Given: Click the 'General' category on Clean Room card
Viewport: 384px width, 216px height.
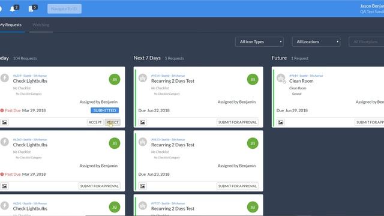Looking at the screenshot, I should 296,94.
